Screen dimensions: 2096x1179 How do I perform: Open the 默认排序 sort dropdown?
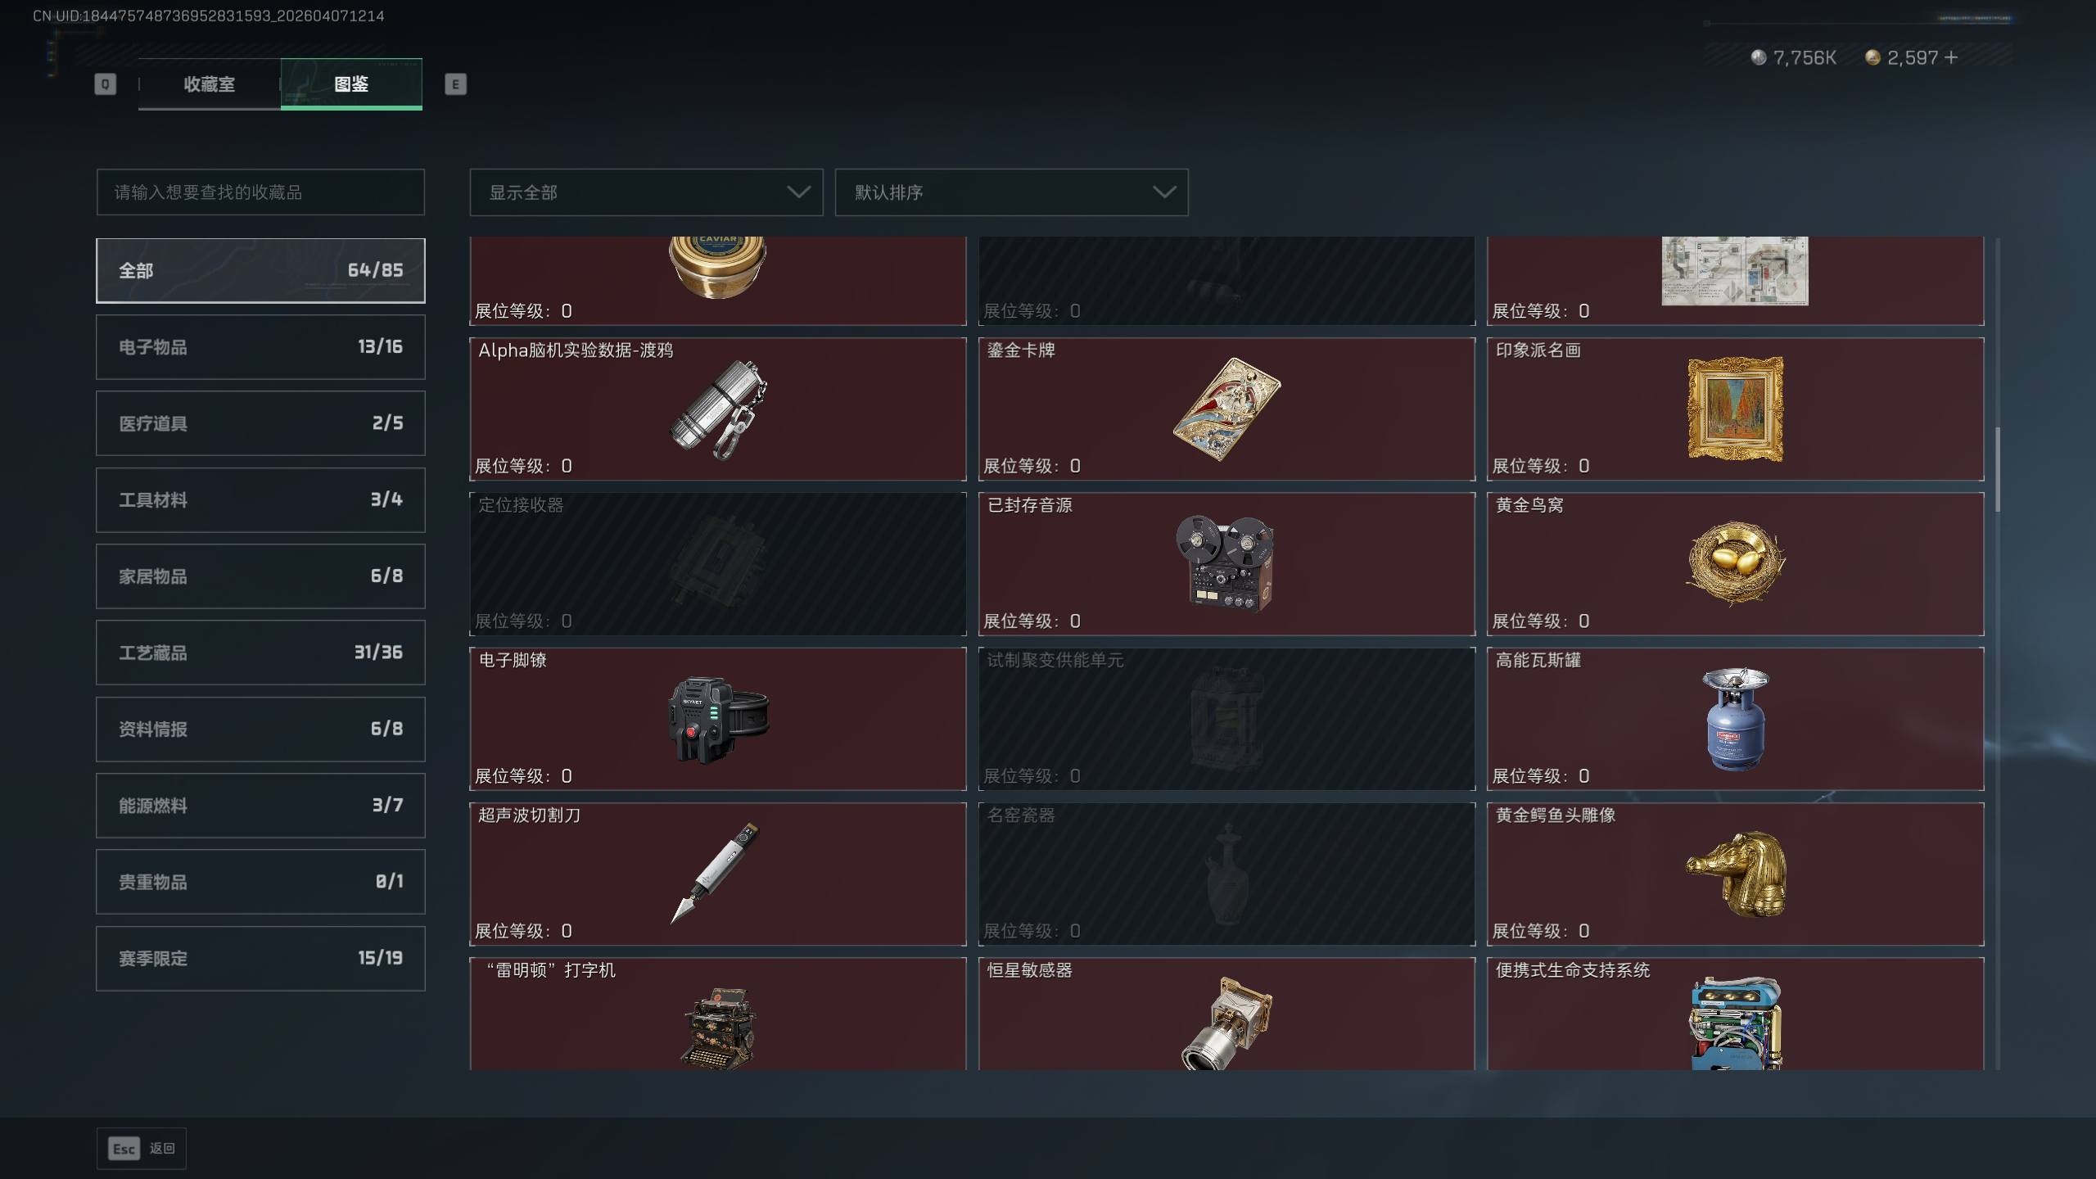pos(1011,192)
